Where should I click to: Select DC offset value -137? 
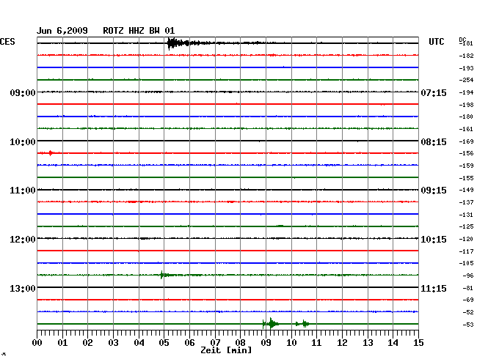(x=466, y=202)
